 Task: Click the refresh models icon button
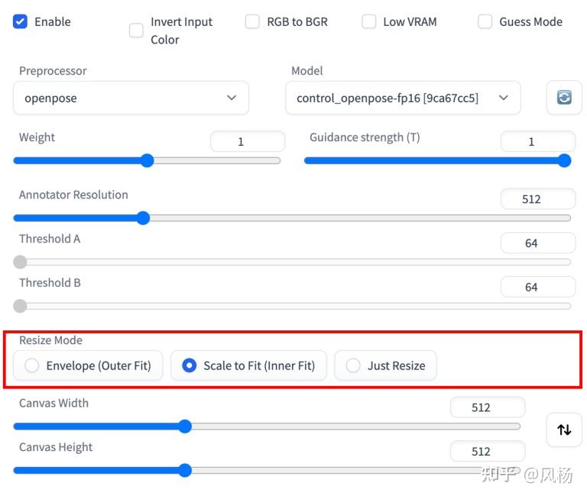564,98
